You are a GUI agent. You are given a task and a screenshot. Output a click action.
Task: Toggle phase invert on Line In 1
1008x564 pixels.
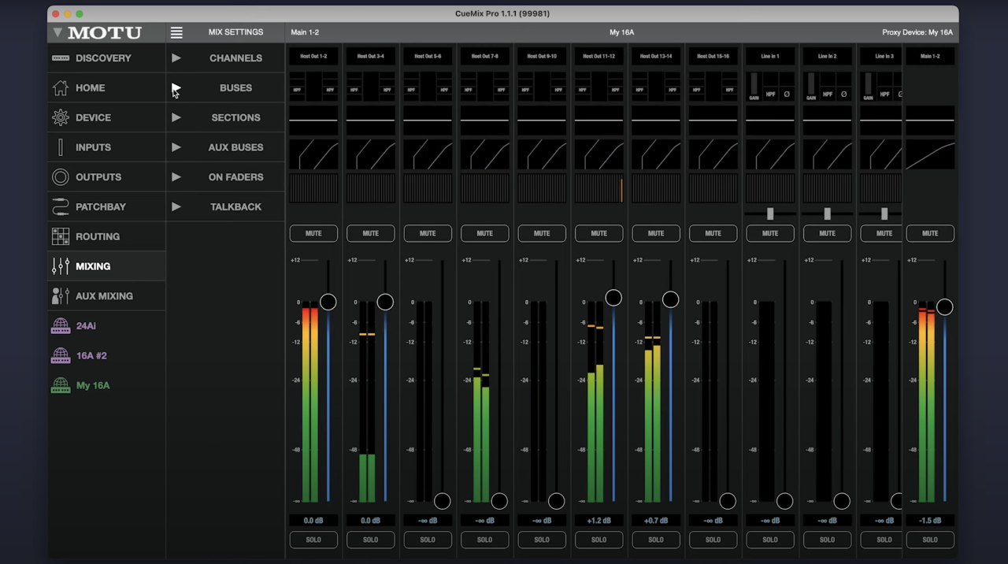point(786,95)
